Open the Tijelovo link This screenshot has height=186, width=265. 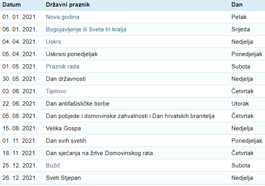click(x=56, y=91)
